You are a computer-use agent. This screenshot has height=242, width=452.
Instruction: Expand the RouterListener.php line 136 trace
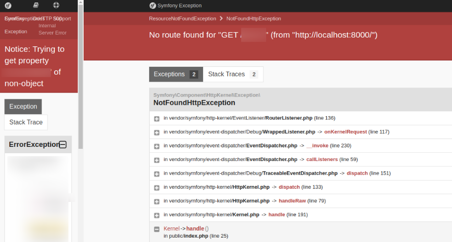pos(157,119)
